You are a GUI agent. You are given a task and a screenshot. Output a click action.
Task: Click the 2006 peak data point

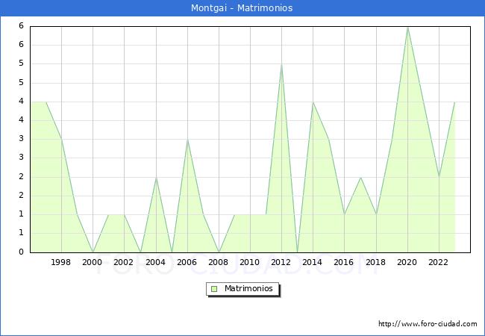(187, 140)
